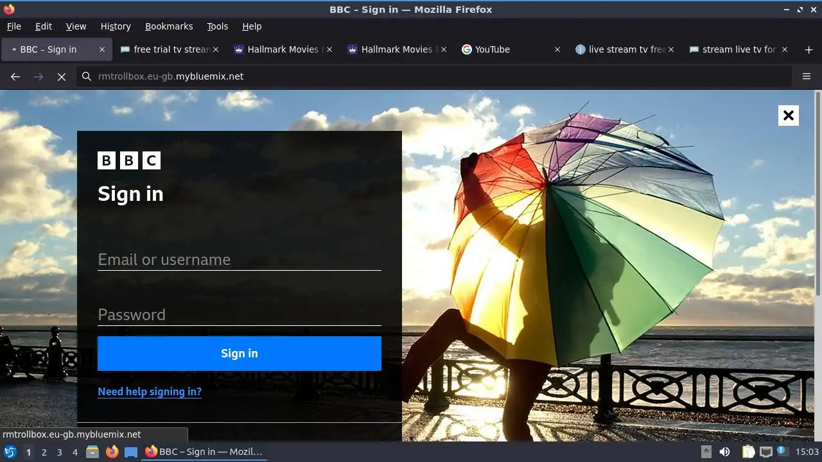Open the View menu
This screenshot has height=462, width=822.
tap(76, 26)
